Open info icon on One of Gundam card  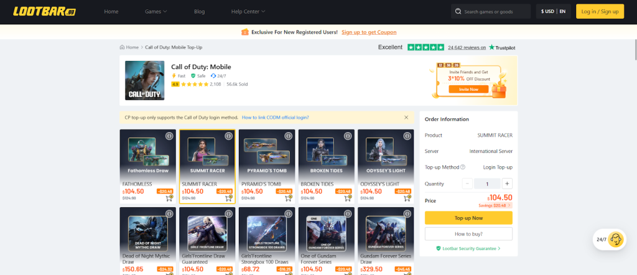[x=348, y=213]
